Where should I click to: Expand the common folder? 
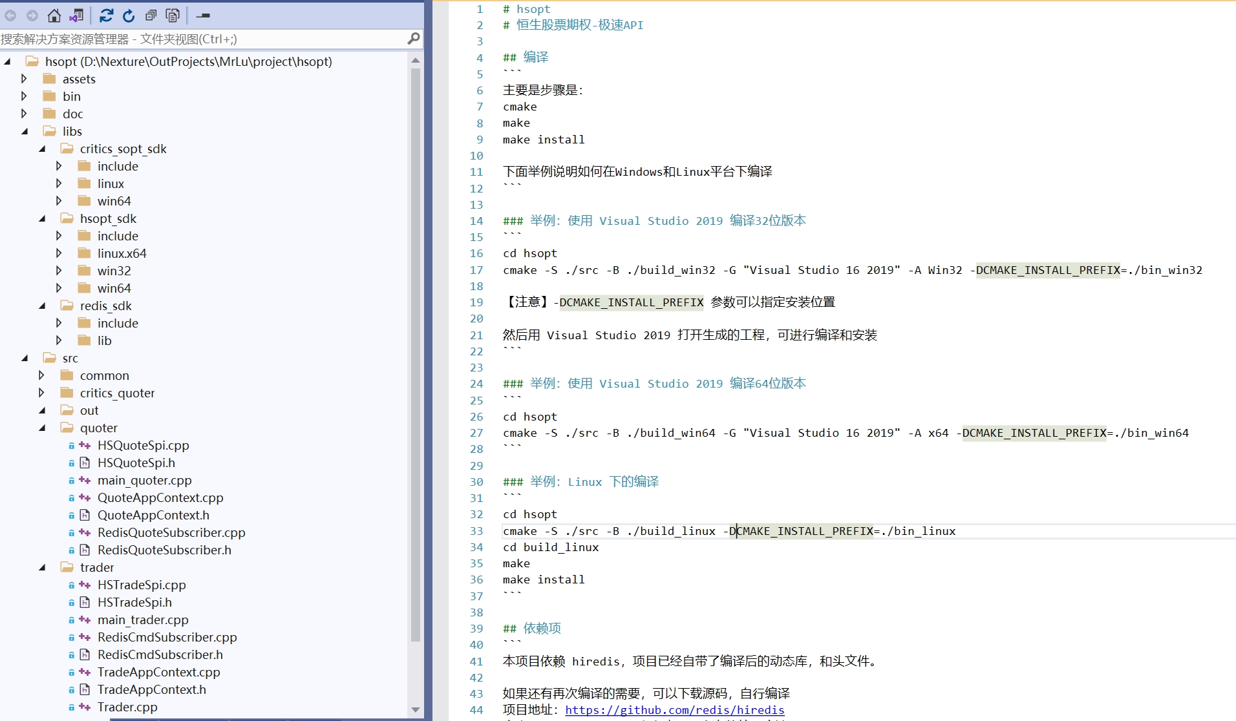(41, 375)
